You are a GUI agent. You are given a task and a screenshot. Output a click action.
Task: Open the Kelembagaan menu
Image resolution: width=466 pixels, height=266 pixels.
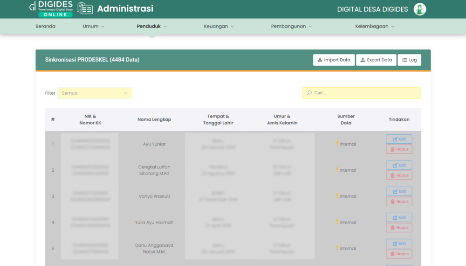[375, 26]
